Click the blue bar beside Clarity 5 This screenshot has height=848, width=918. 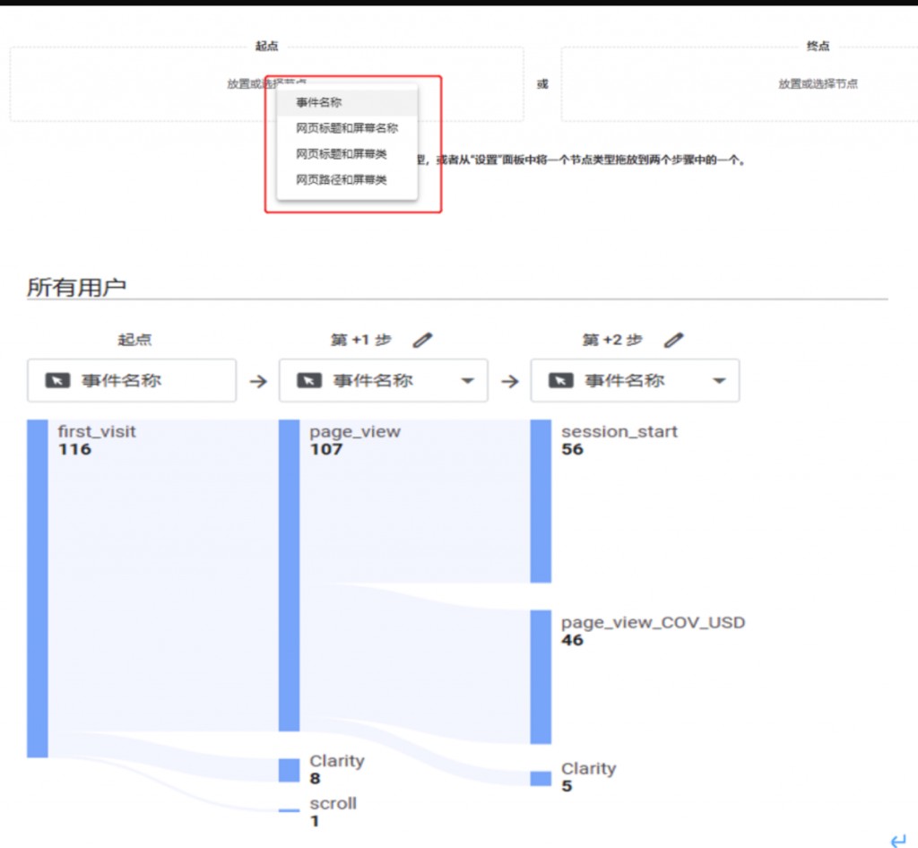click(x=541, y=778)
